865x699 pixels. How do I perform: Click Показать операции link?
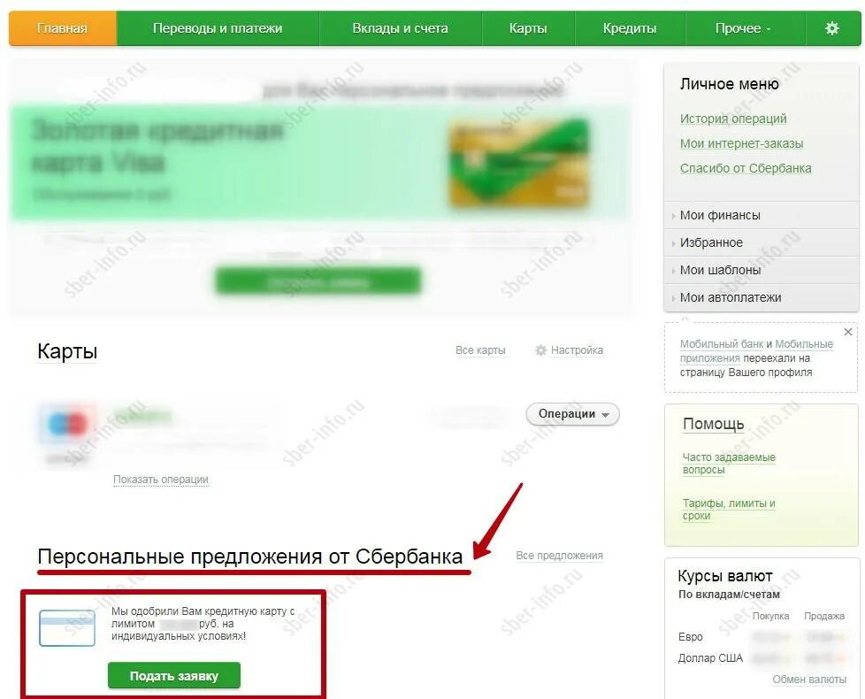pyautogui.click(x=161, y=480)
